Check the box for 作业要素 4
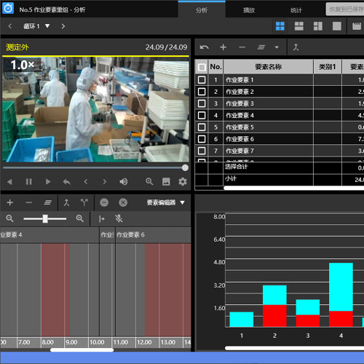The height and width of the screenshot is (364, 364). [202, 115]
